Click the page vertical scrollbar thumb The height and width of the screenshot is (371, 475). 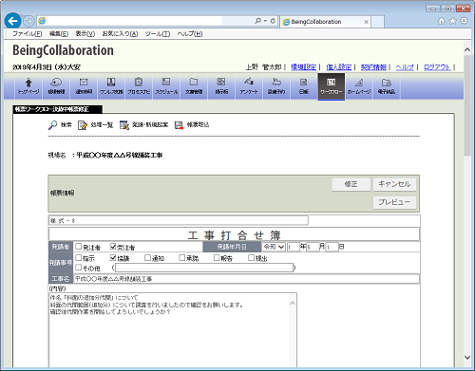coord(467,105)
